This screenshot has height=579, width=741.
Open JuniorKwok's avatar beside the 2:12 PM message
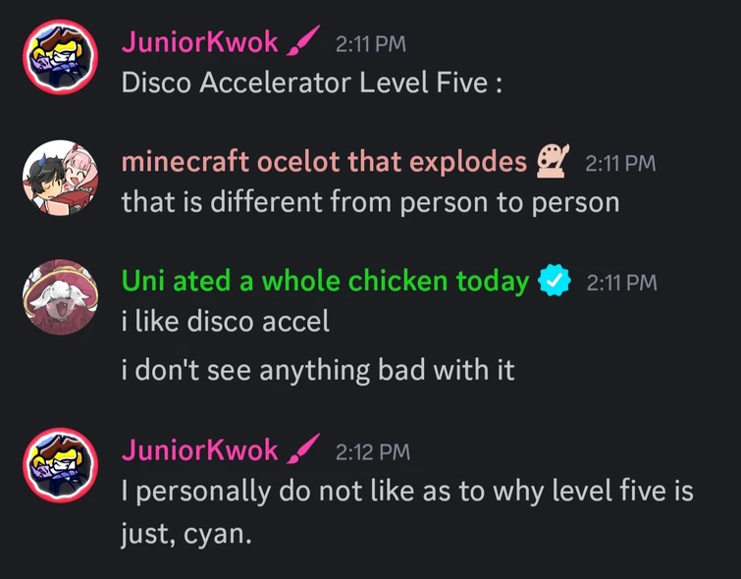61,466
